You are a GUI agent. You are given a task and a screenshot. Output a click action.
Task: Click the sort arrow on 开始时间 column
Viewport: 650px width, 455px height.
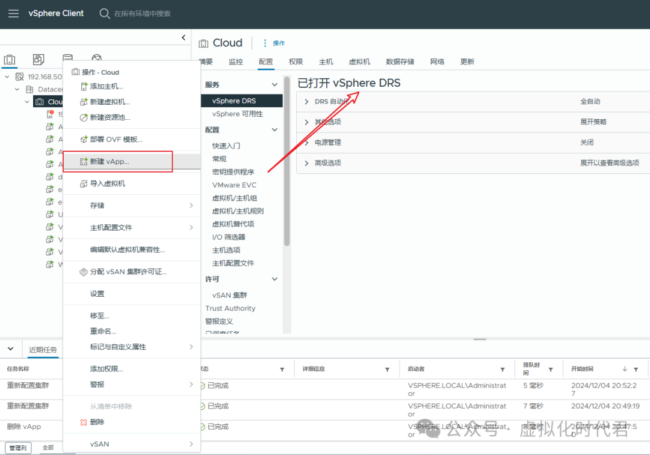625,369
